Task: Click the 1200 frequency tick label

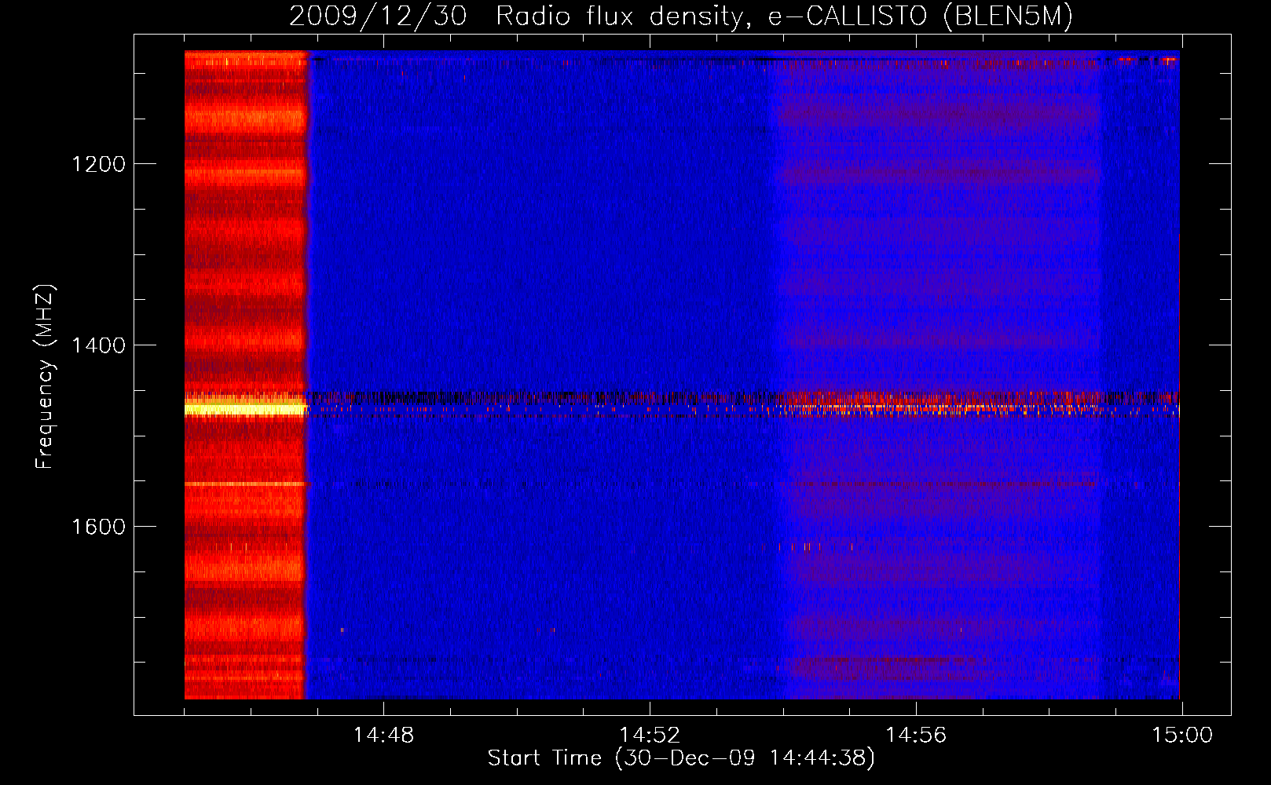Action: (98, 164)
